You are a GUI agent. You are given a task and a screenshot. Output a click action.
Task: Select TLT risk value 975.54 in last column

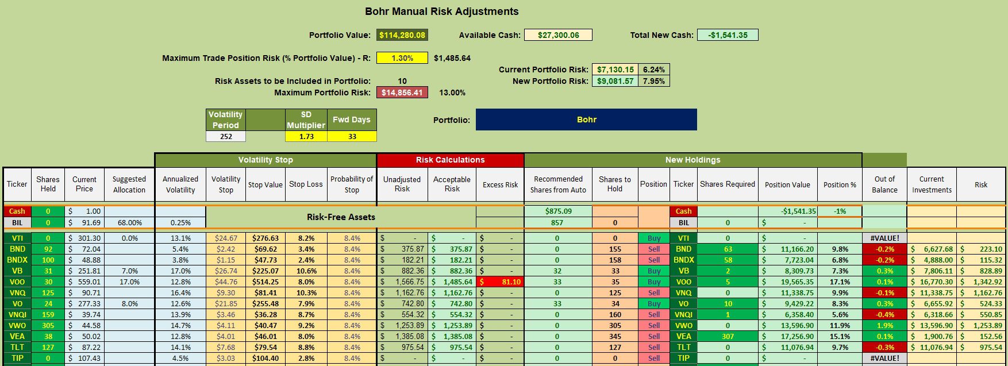click(981, 348)
